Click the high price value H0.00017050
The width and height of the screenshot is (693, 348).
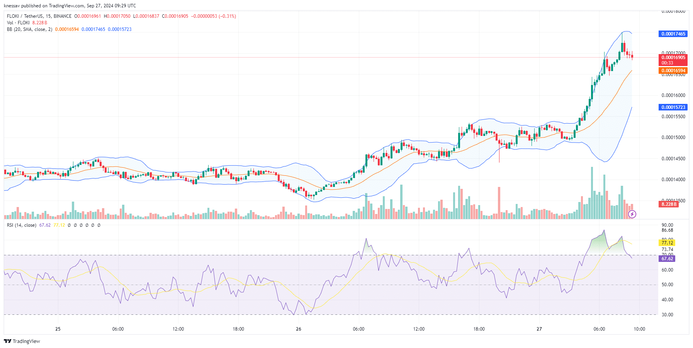117,16
